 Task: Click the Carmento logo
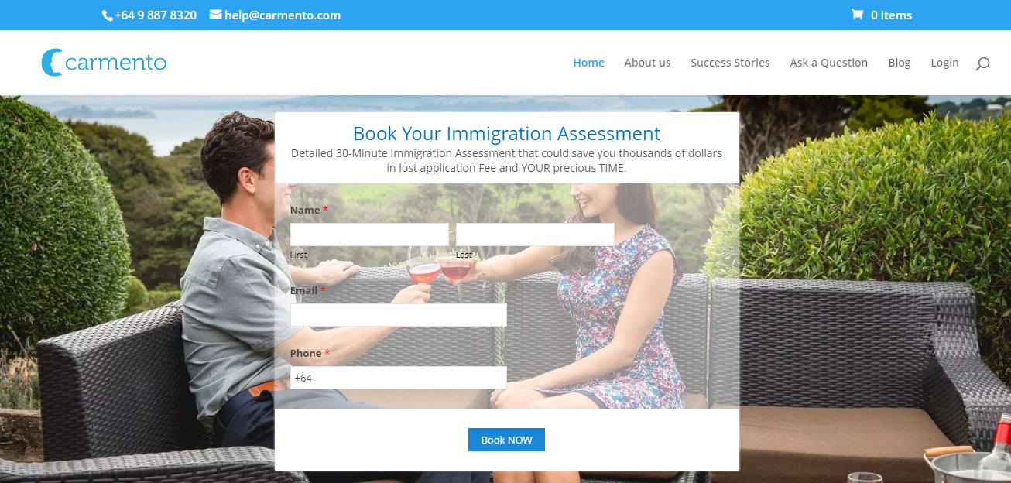104,62
